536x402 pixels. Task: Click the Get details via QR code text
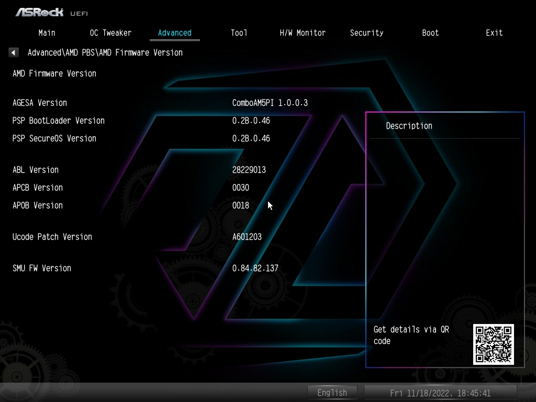(x=411, y=336)
